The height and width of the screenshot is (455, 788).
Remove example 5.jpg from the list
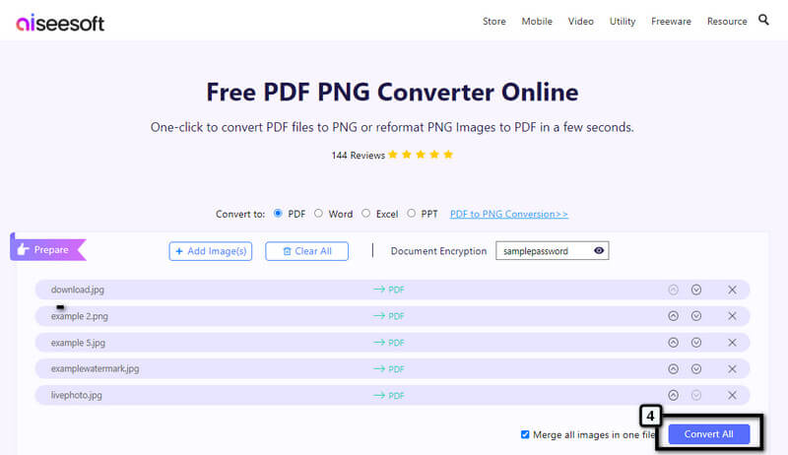click(x=732, y=343)
